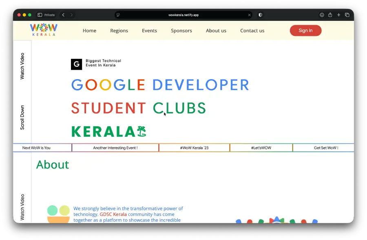Click the red Sign In button
Image resolution: width=367 pixels, height=240 pixels.
(305, 31)
